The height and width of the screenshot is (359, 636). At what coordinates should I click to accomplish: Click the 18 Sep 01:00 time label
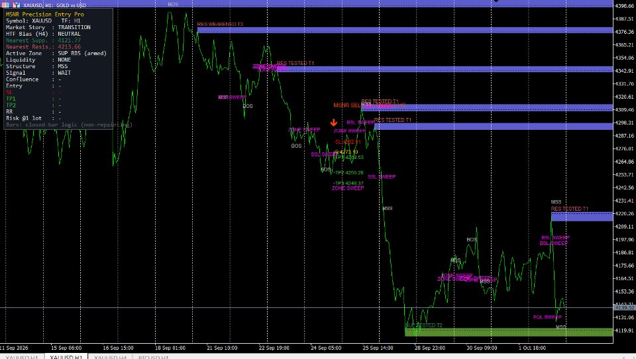point(170,348)
